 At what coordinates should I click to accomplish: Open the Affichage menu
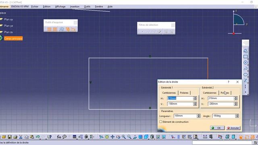[60, 6]
